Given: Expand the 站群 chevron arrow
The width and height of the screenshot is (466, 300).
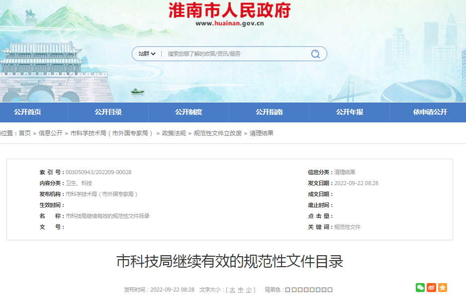Looking at the screenshot, I should 154,54.
